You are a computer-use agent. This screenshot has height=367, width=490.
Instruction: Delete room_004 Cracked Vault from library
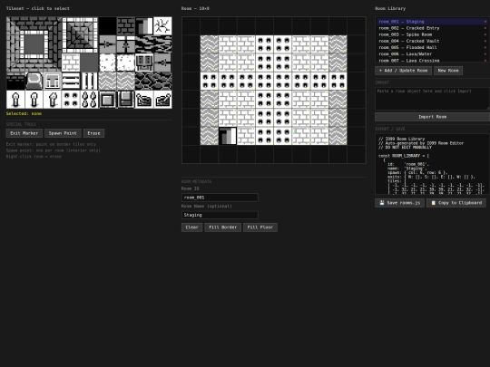485,41
